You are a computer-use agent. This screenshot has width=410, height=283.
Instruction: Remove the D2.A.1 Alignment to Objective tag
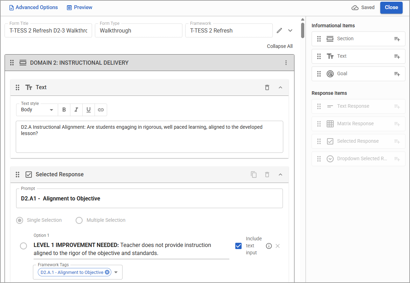tap(107, 272)
